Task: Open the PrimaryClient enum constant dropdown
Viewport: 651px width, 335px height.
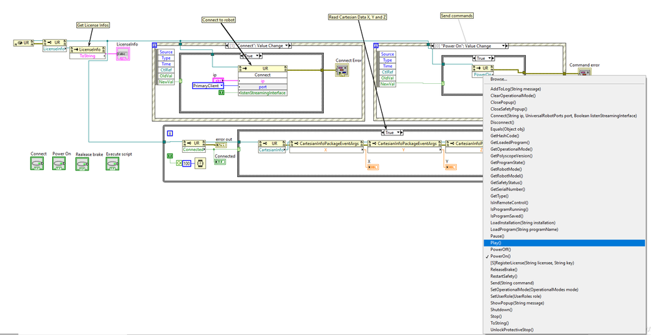Action: [x=208, y=86]
